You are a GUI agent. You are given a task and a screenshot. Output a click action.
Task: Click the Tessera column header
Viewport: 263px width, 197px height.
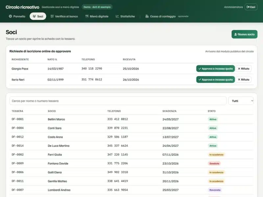(x=17, y=111)
